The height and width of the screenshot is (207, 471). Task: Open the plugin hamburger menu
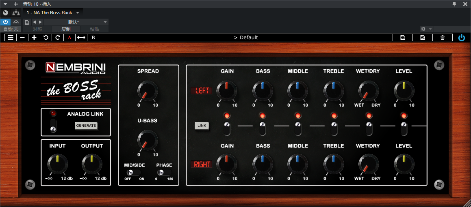(11, 37)
